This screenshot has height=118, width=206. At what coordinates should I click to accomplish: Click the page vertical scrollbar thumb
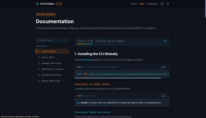205,9
